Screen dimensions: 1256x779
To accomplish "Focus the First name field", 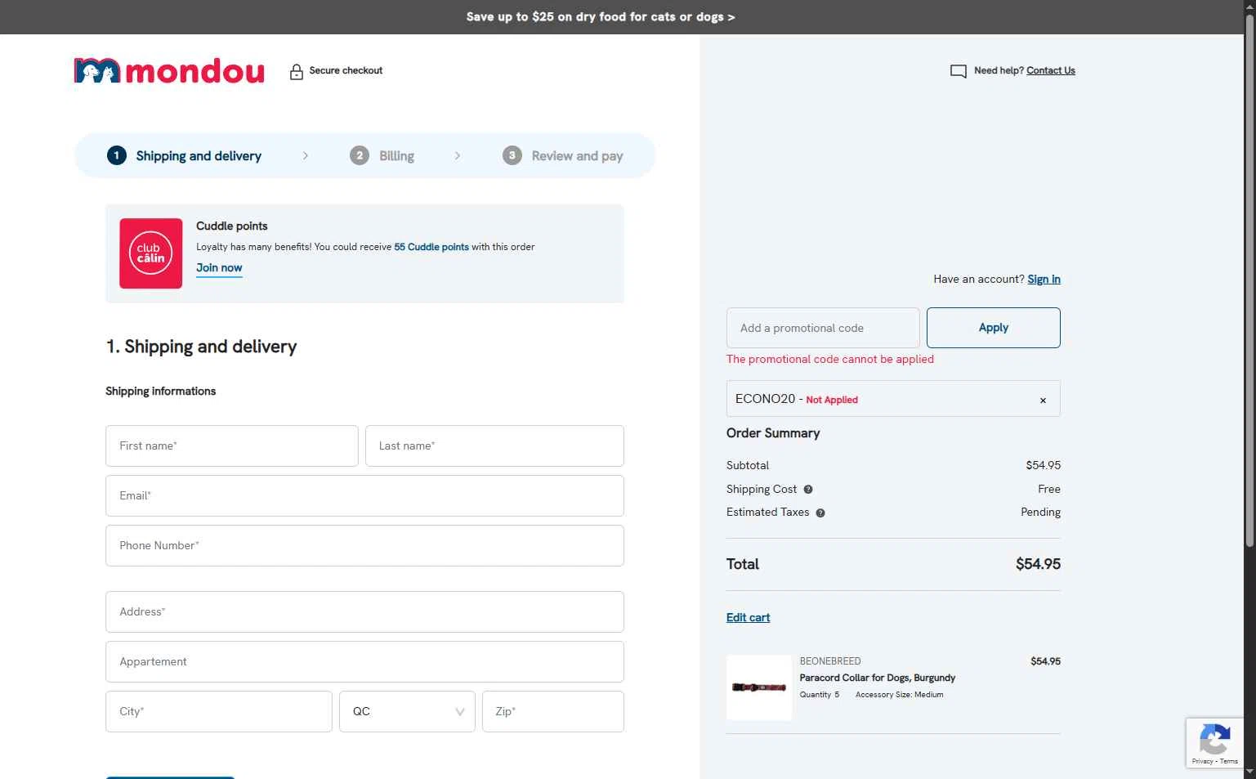I will [x=232, y=445].
